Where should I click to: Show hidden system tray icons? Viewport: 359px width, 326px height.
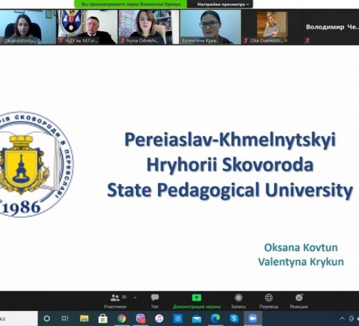point(342,318)
